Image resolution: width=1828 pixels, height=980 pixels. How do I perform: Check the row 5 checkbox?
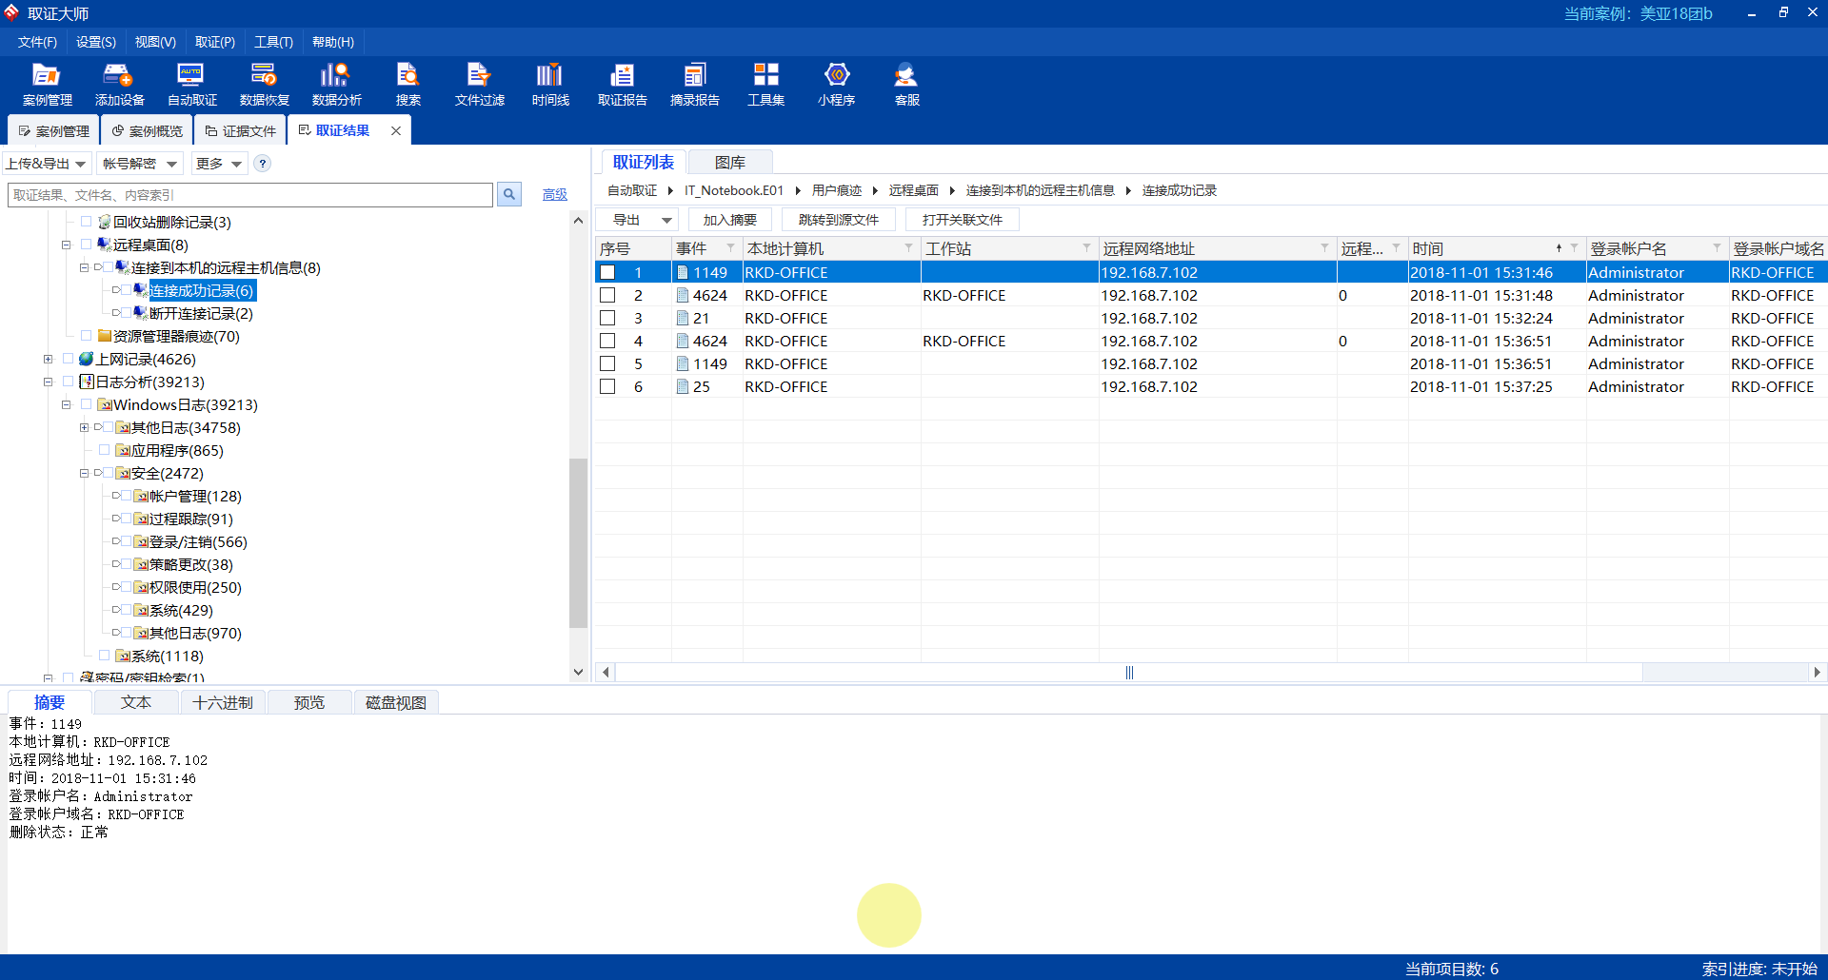pos(607,363)
